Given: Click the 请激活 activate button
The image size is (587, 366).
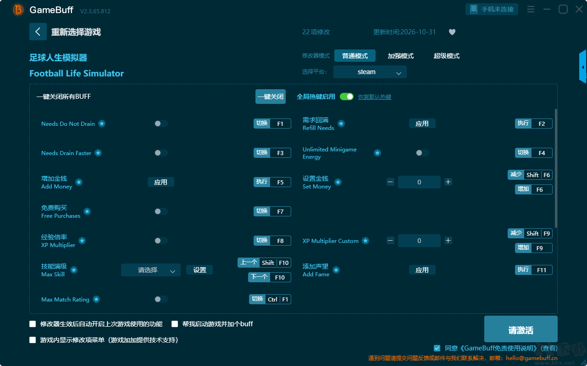Looking at the screenshot, I should (521, 329).
